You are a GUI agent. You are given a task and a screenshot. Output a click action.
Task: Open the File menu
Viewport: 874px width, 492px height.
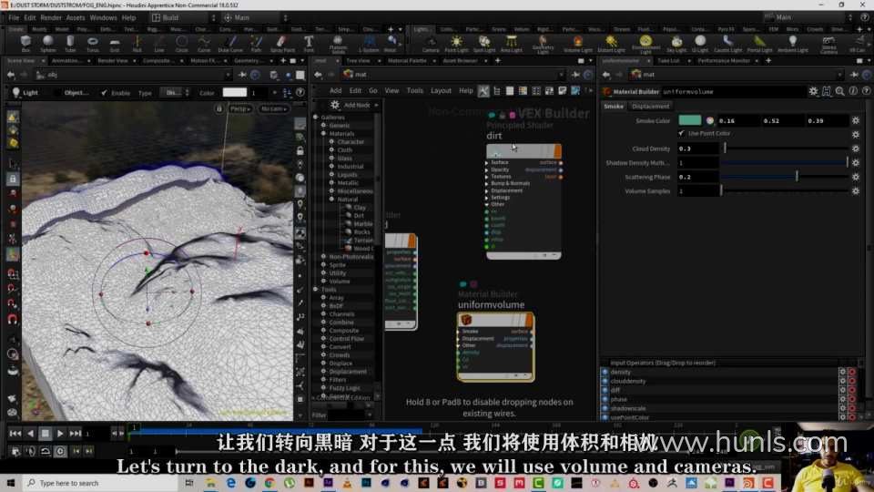click(x=14, y=18)
